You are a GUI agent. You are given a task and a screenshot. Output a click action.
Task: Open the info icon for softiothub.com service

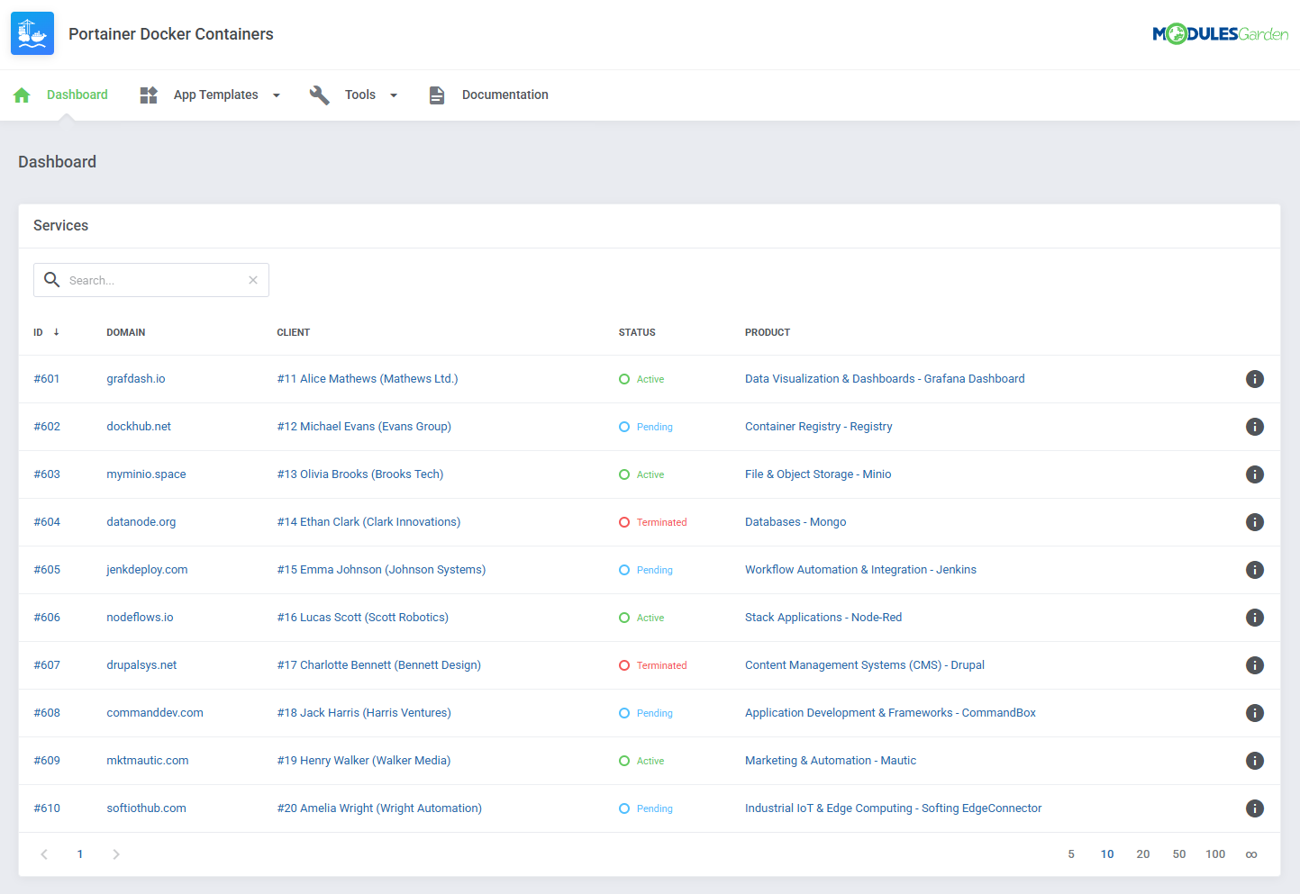click(x=1255, y=808)
